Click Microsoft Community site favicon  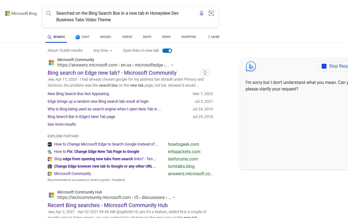coord(51,63)
